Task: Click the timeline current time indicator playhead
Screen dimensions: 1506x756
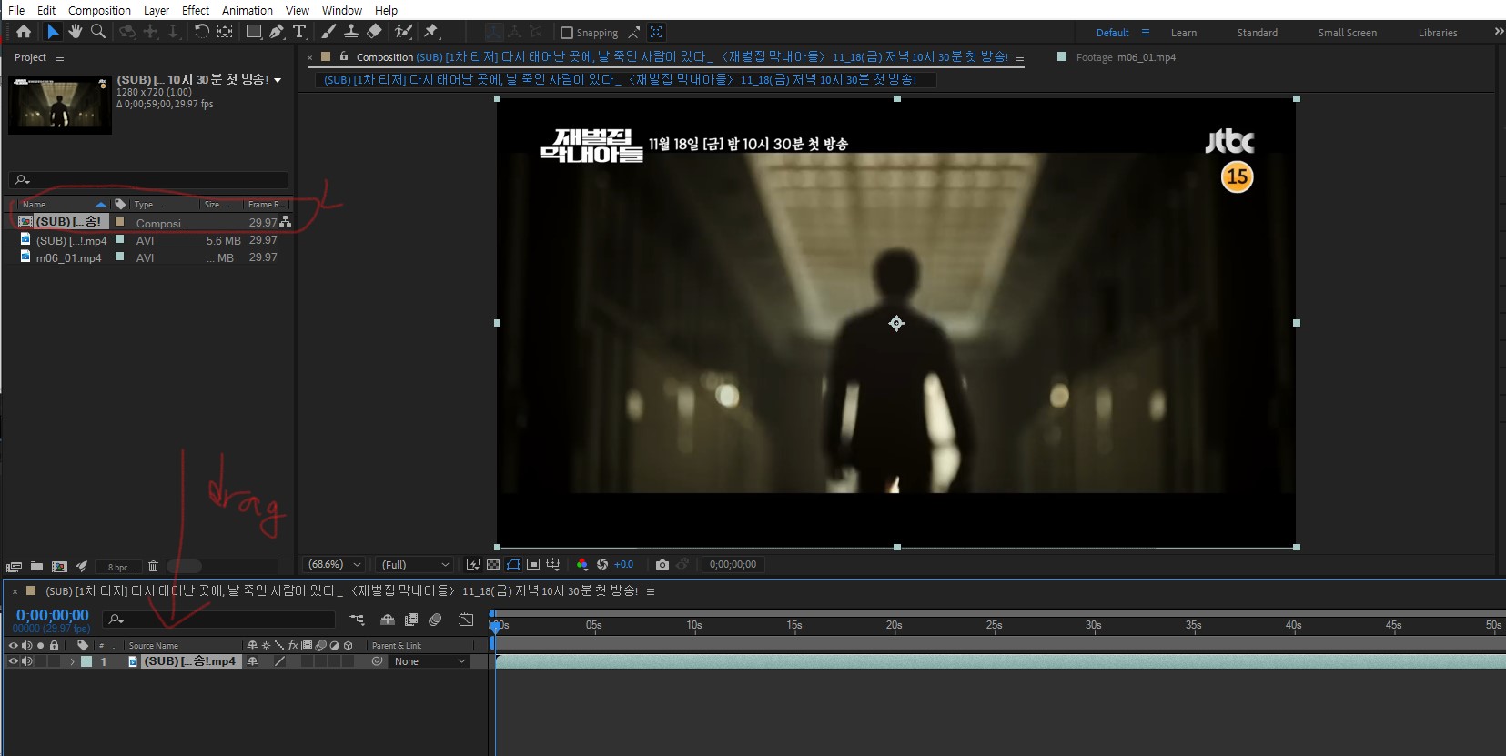Action: (494, 626)
